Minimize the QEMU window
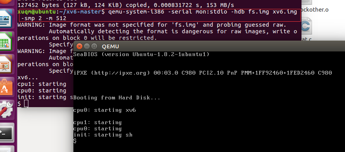 point(87,46)
